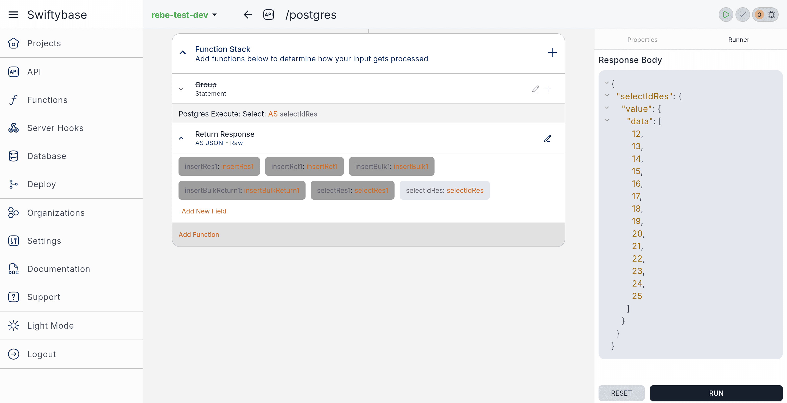Collapse the "selectIdRes" JSON node
787x403 pixels.
tap(607, 96)
